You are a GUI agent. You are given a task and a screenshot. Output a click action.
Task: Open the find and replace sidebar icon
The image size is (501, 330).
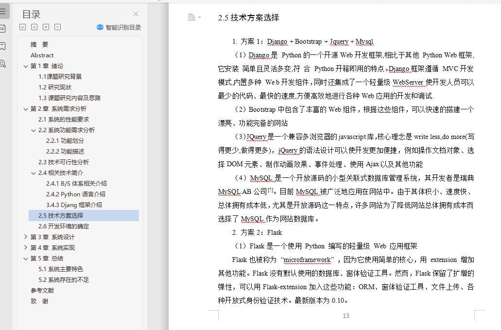coord(3,64)
